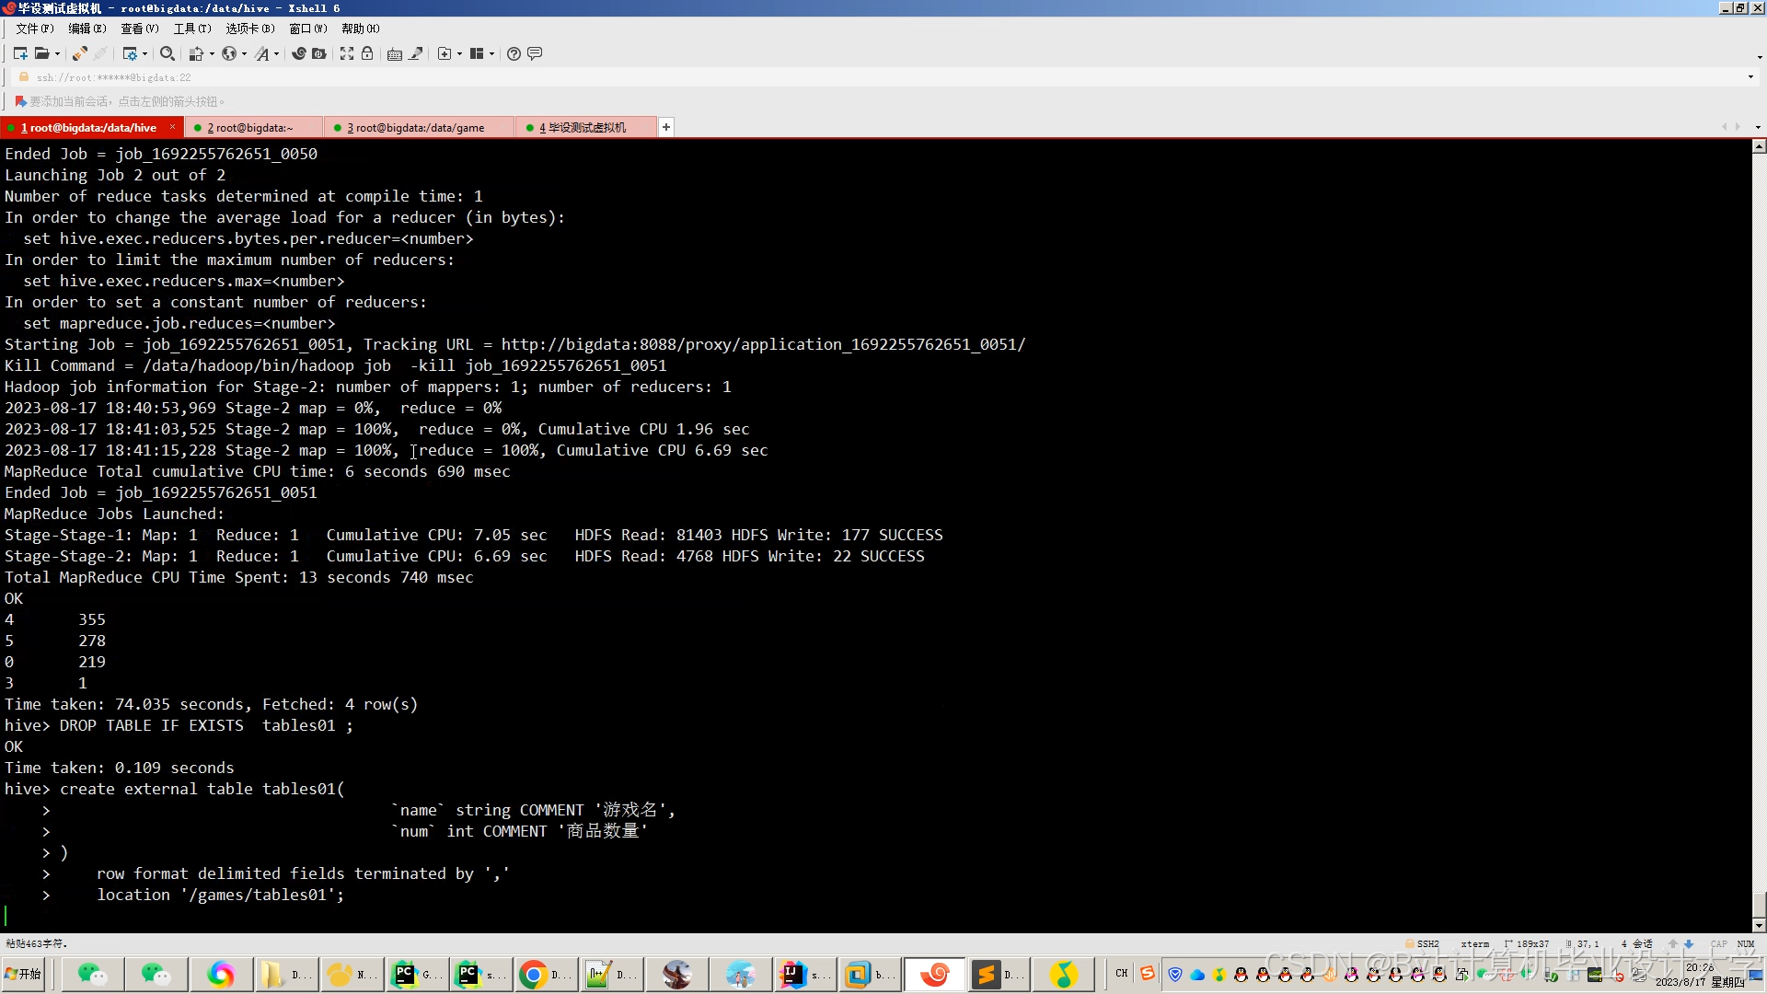1767x994 pixels.
Task: Switch to tab 2 root@bigdata:~
Action: coord(249,128)
